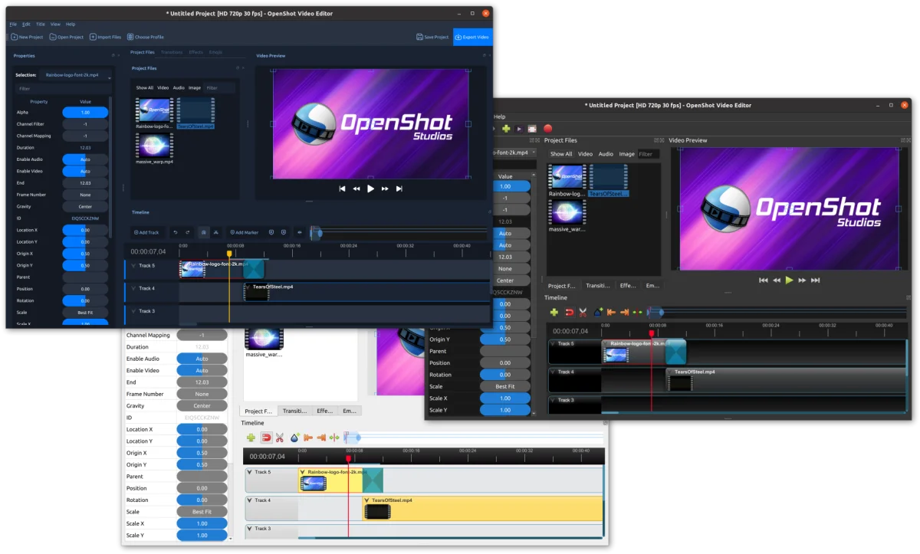Image resolution: width=920 pixels, height=554 pixels.
Task: Open Frame Number None value in front window
Action: pos(85,195)
